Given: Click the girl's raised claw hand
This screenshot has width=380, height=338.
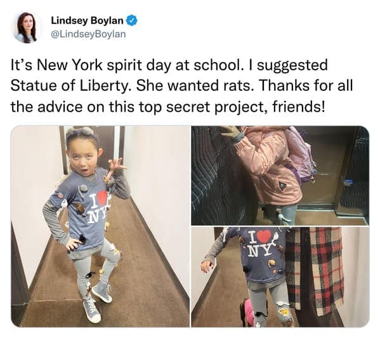Looking at the screenshot, I should point(117,166).
